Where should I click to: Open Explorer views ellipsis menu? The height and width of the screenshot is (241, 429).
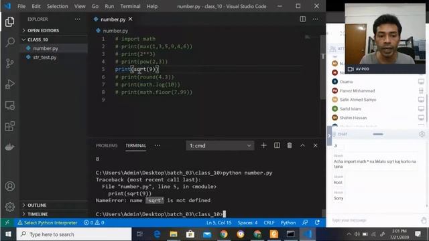(78, 19)
